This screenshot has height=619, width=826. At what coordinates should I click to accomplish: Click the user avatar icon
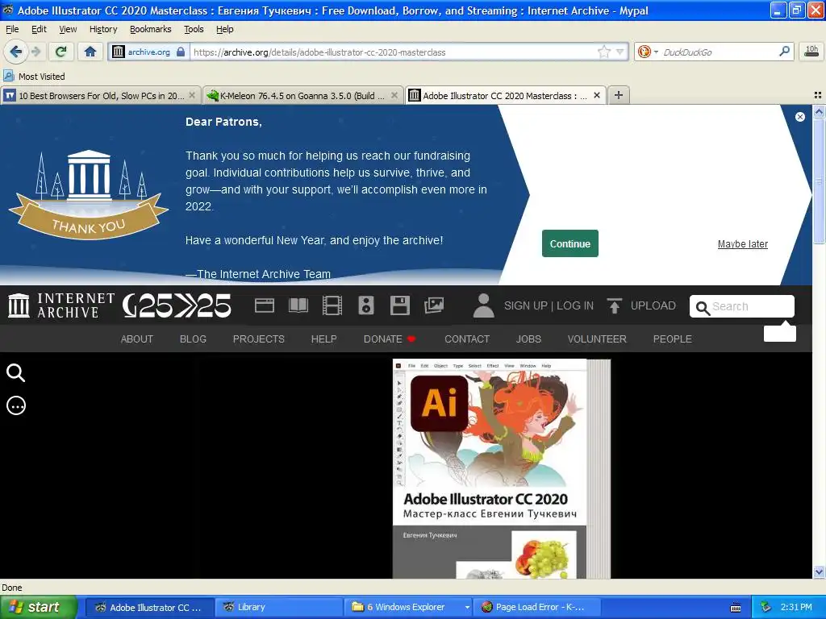pyautogui.click(x=484, y=305)
